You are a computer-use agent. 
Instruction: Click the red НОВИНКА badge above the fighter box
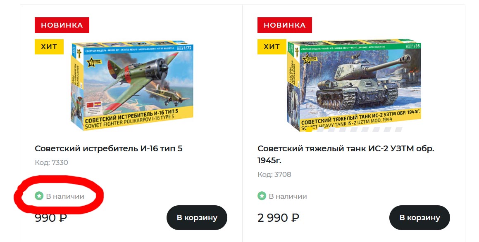pyautogui.click(x=62, y=25)
